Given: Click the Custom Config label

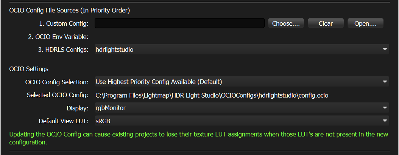Looking at the screenshot, I should coord(64,24).
